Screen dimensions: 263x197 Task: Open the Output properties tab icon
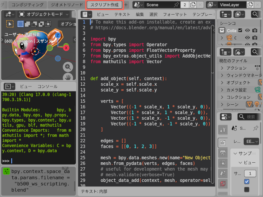click(x=223, y=153)
